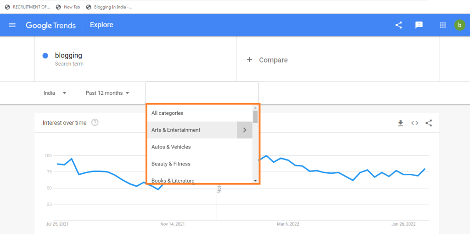Expand the India region dropdown
This screenshot has width=470, height=234.
tap(55, 93)
